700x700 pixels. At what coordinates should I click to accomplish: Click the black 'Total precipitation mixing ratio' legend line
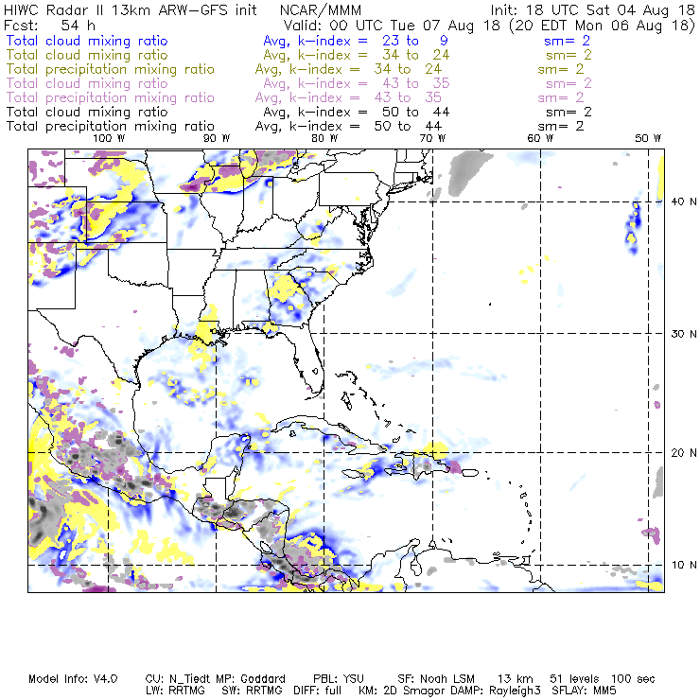click(111, 127)
